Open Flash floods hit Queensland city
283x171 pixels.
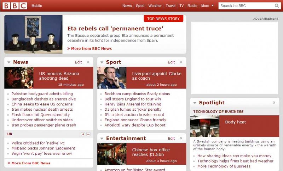[x=41, y=115]
